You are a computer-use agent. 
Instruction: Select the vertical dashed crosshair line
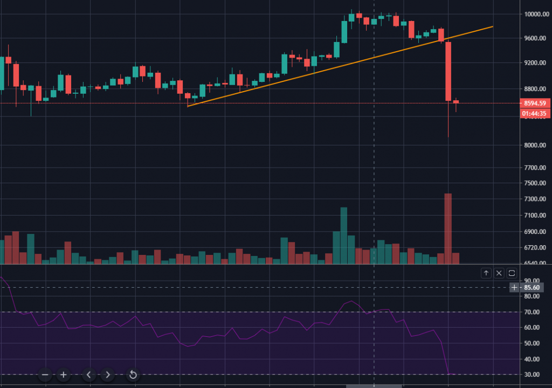[374, 162]
